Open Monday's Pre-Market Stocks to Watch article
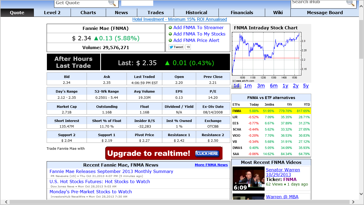The image size is (364, 205). pos(91,192)
